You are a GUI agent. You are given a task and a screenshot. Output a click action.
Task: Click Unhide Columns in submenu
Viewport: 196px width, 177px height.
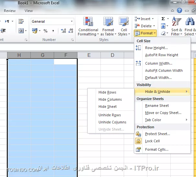point(111,122)
